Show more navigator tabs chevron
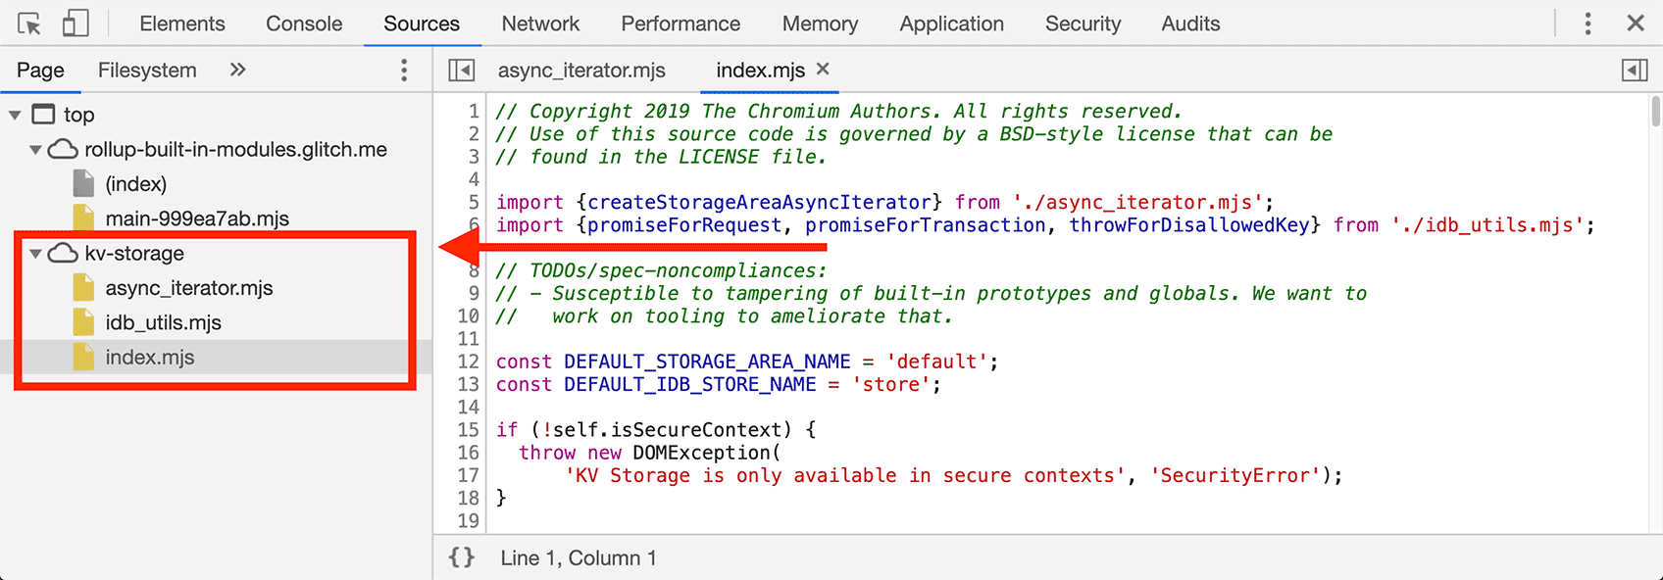Image resolution: width=1663 pixels, height=580 pixels. pos(237,70)
